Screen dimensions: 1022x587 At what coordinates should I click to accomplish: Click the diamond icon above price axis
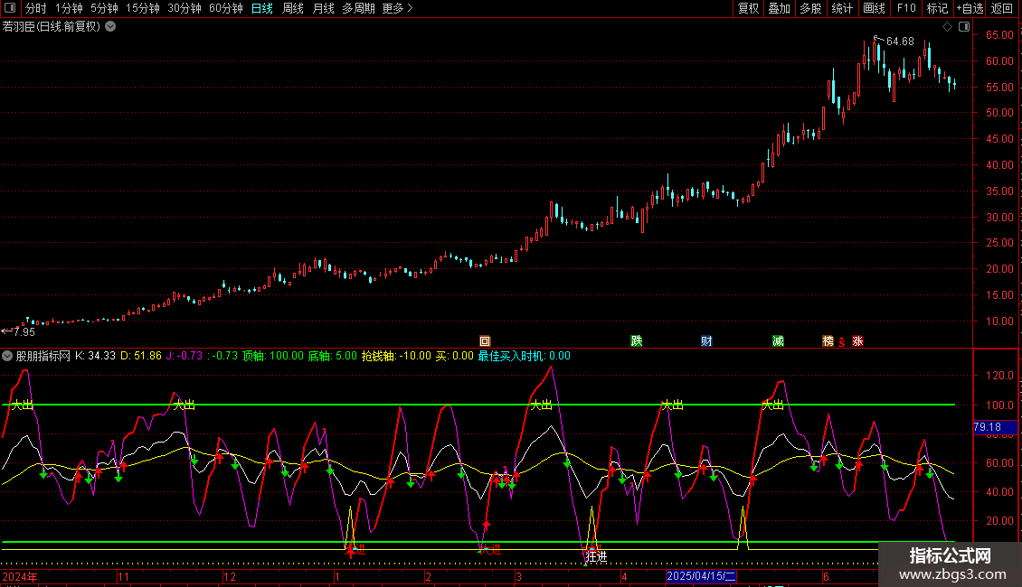click(x=947, y=27)
